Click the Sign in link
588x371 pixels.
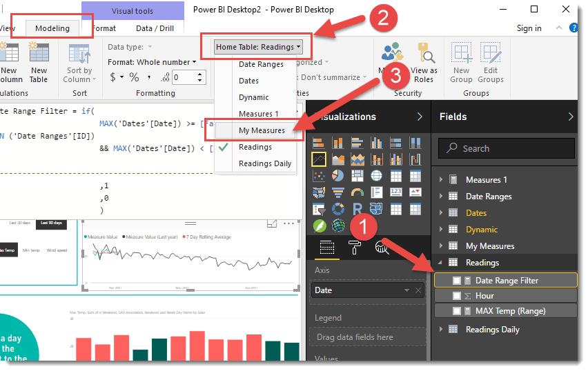click(529, 28)
